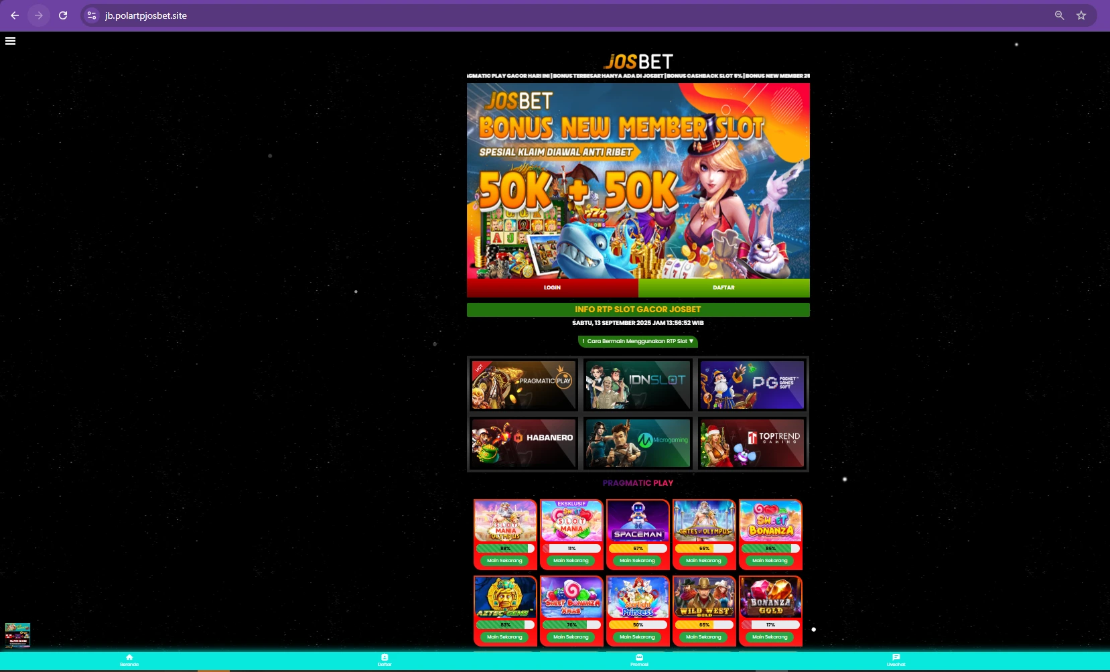The image size is (1110, 672).
Task: Click Main Sekarang under Bonanza Gold
Action: coord(770,637)
